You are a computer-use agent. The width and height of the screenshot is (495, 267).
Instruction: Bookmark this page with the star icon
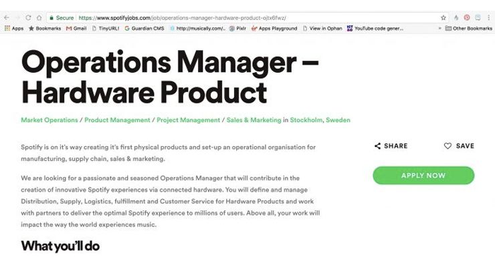[443, 17]
